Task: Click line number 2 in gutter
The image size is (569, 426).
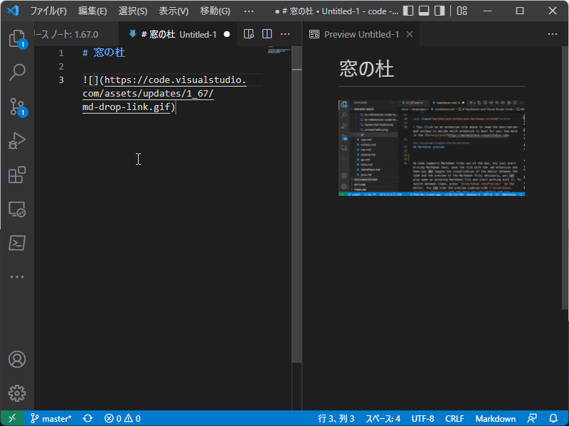Action: pyautogui.click(x=61, y=66)
